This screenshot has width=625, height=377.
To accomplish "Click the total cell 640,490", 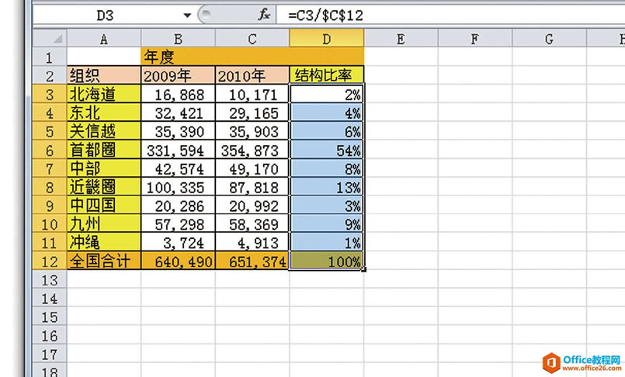I will tap(178, 261).
